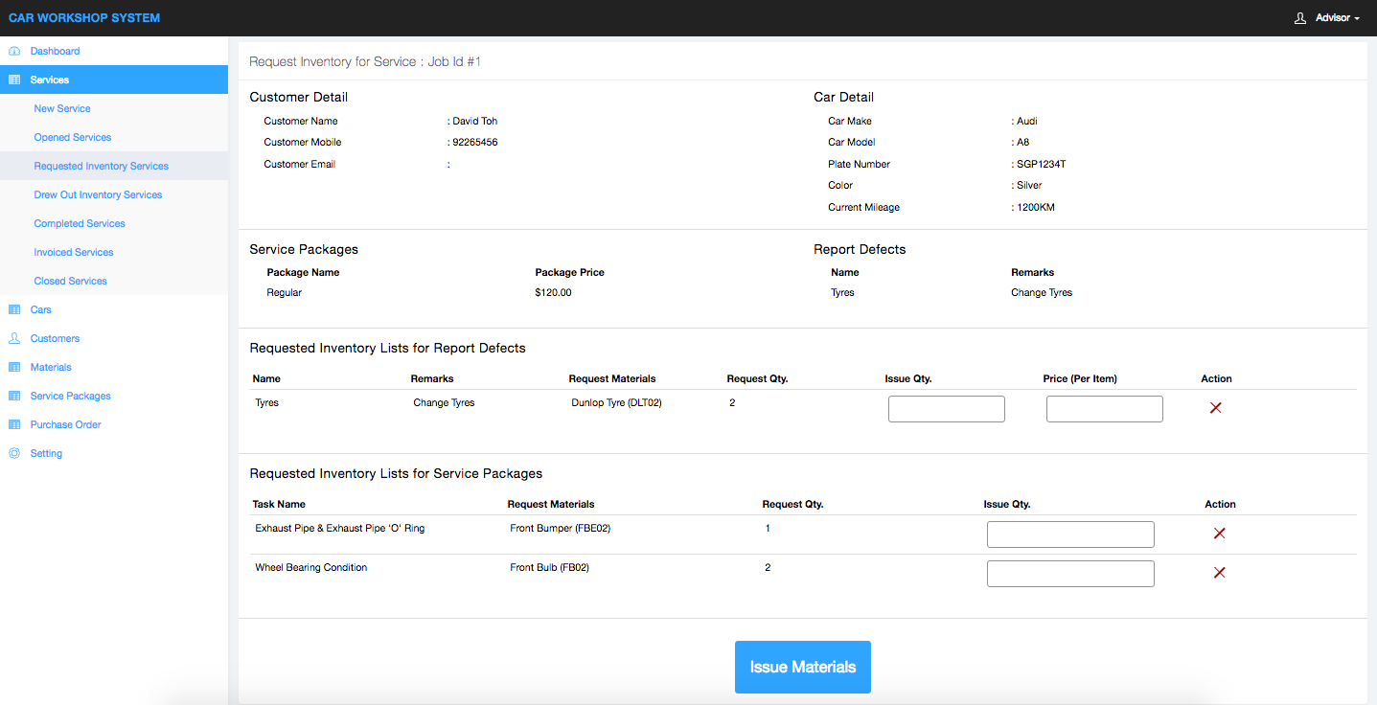Select Drew Out Inventory Services
Screen dimensions: 1377x705
pos(98,194)
